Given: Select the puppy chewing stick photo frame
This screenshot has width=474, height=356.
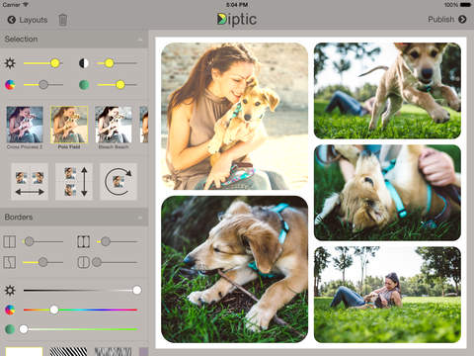Looking at the screenshot, I should [234, 269].
